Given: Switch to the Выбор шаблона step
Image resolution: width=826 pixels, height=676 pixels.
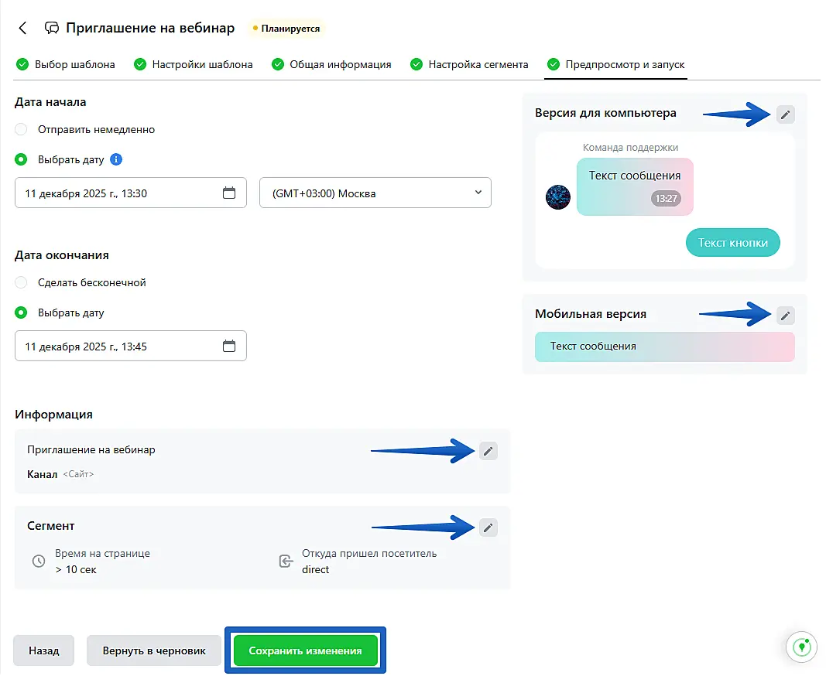Looking at the screenshot, I should pyautogui.click(x=66, y=65).
